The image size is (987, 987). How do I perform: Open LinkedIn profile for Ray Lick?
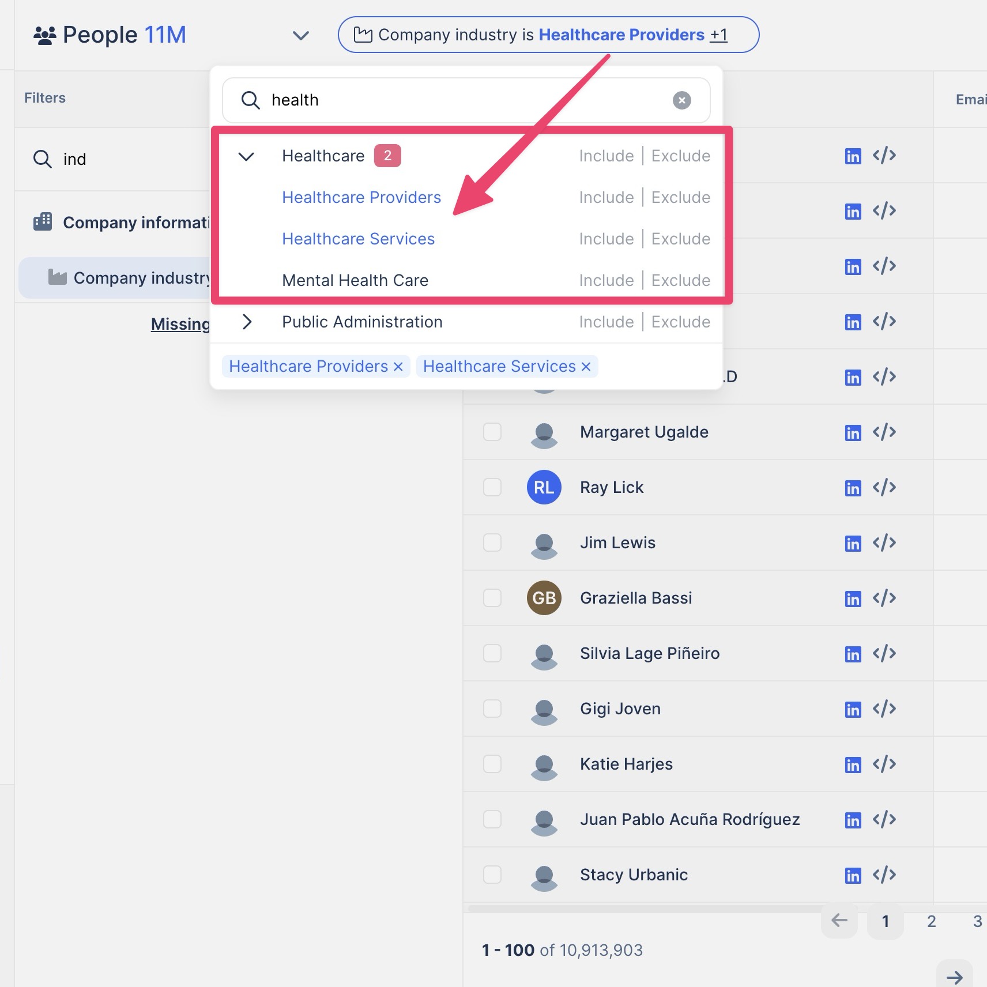[x=853, y=488]
